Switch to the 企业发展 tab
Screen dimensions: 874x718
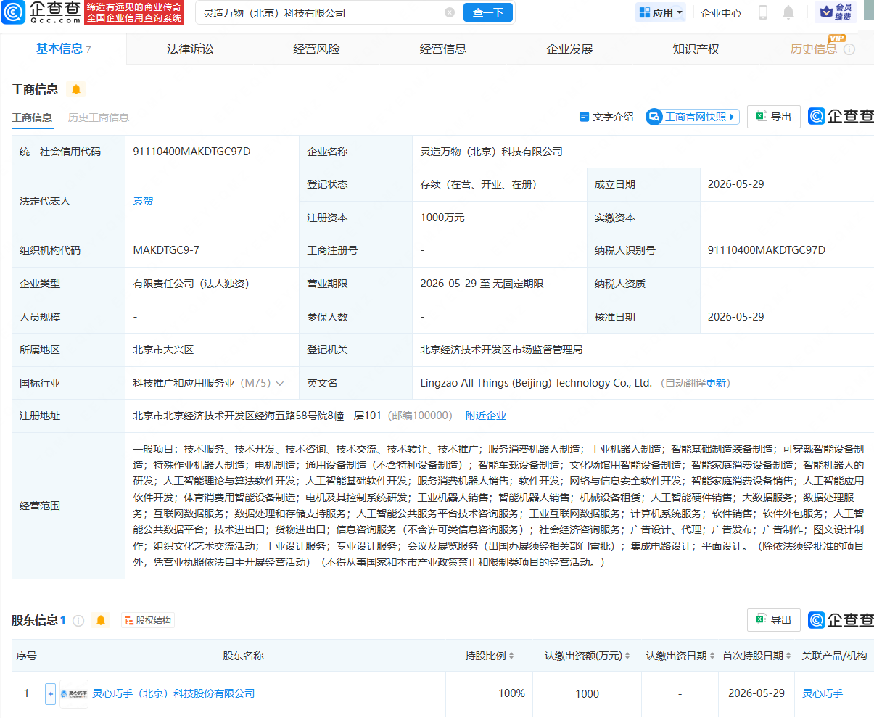click(x=569, y=49)
